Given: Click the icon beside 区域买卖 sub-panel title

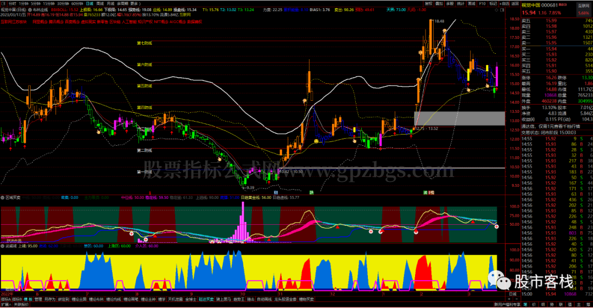Looking at the screenshot, I should point(3,197).
